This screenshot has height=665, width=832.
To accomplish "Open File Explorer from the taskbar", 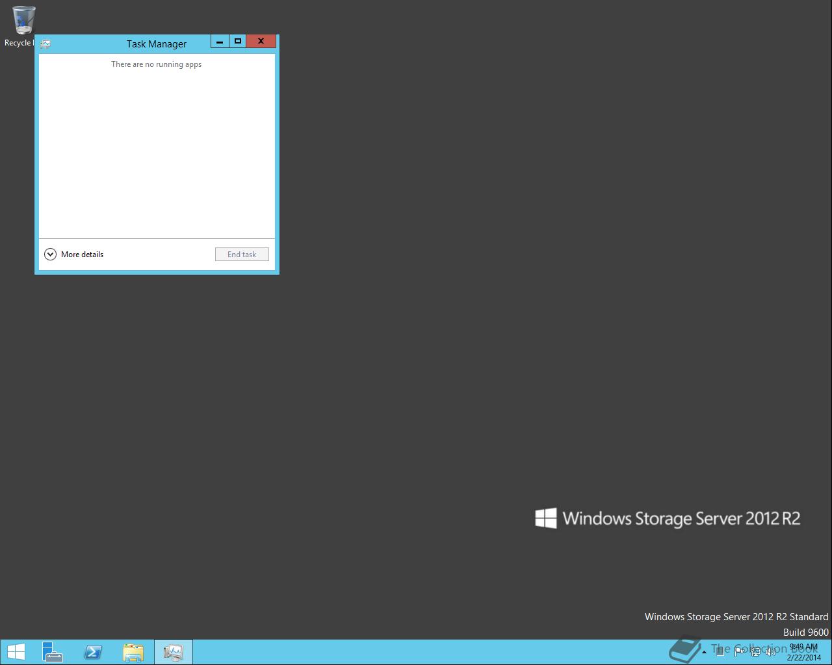I will point(133,652).
